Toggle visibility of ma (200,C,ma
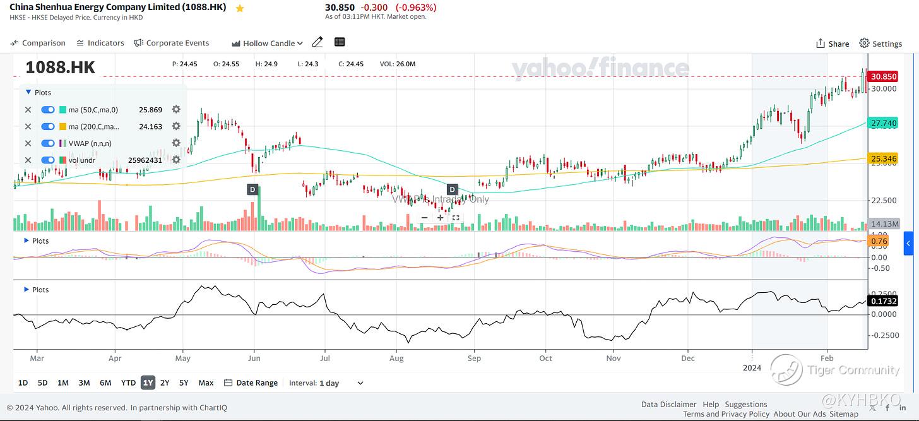The width and height of the screenshot is (919, 421). pos(48,126)
